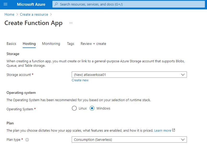Viewport: 207px width, 146px height.
Task: Go to Create a resource breadcrumb
Action: 34,14
